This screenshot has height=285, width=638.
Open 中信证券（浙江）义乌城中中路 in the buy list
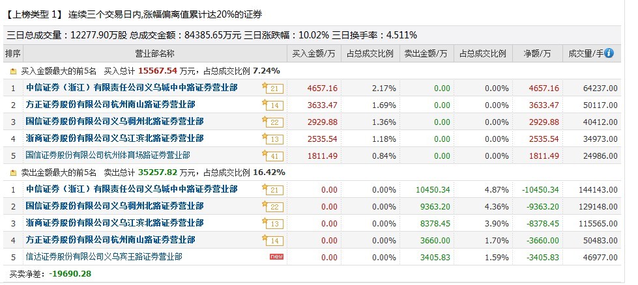click(x=131, y=88)
